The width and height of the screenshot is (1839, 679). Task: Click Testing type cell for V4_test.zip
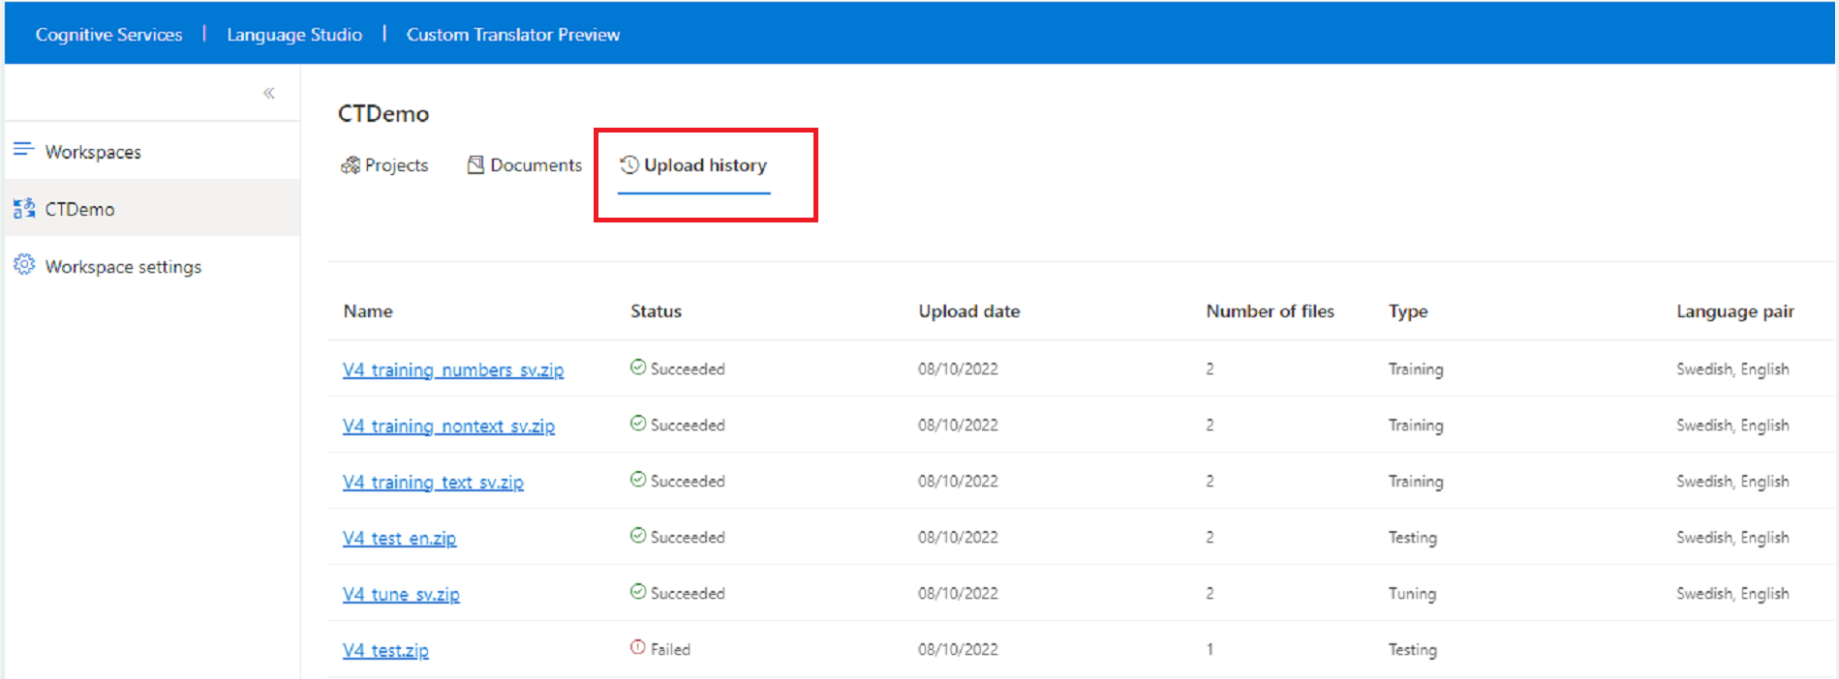[1413, 650]
